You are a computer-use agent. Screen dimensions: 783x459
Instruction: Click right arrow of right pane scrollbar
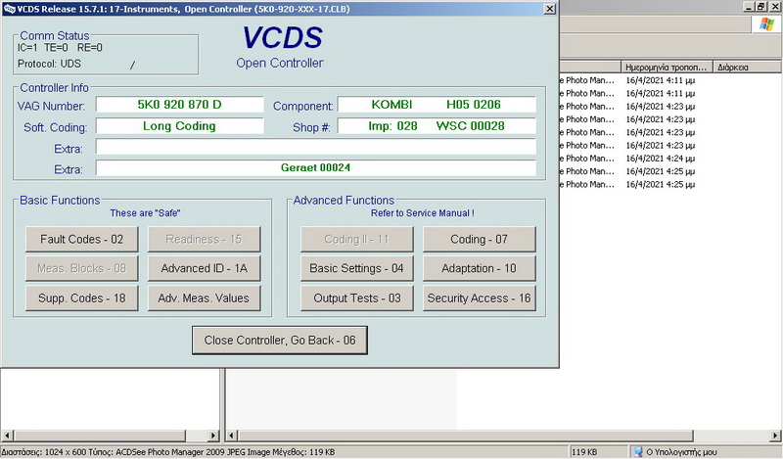pos(776,436)
